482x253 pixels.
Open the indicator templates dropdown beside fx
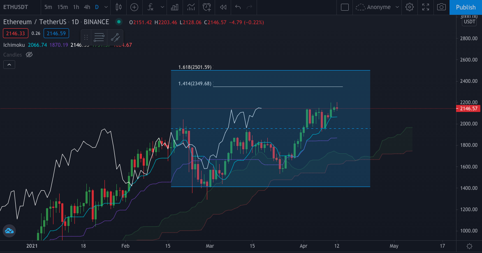162,7
